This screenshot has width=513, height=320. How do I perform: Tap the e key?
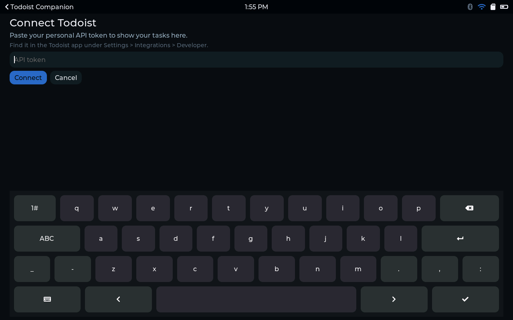click(153, 208)
